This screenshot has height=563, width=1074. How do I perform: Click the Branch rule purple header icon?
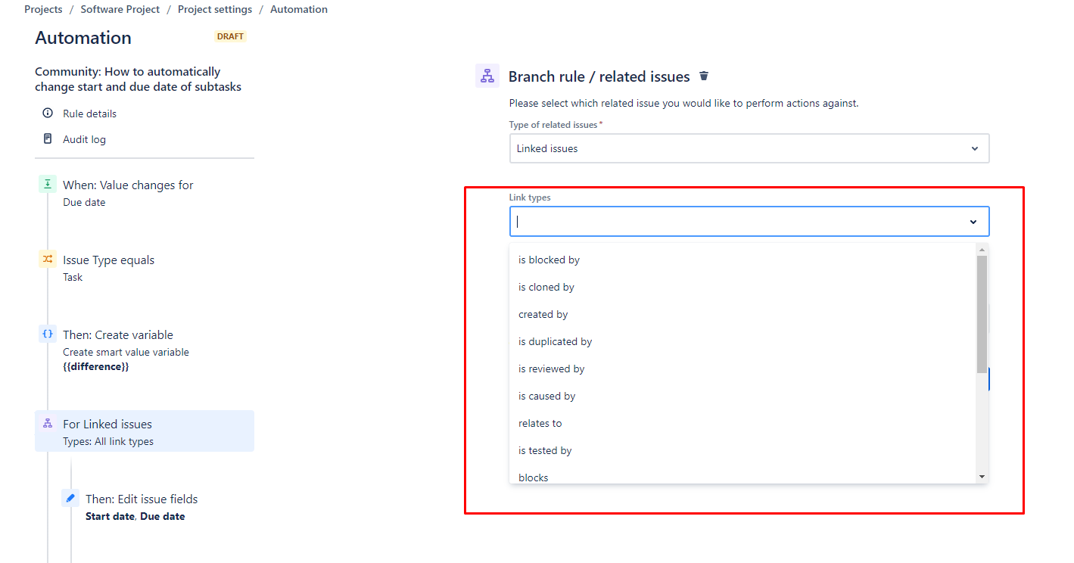488,76
